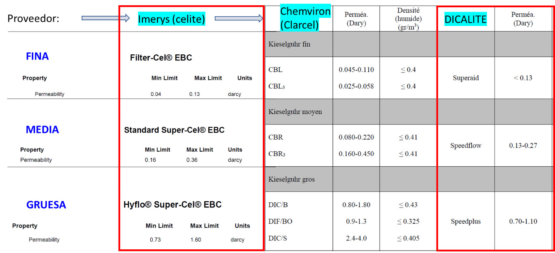Click the Hyflo® Super-Cel® EBC title
Image resolution: width=555 pixels, height=253 pixels.
coord(173,205)
